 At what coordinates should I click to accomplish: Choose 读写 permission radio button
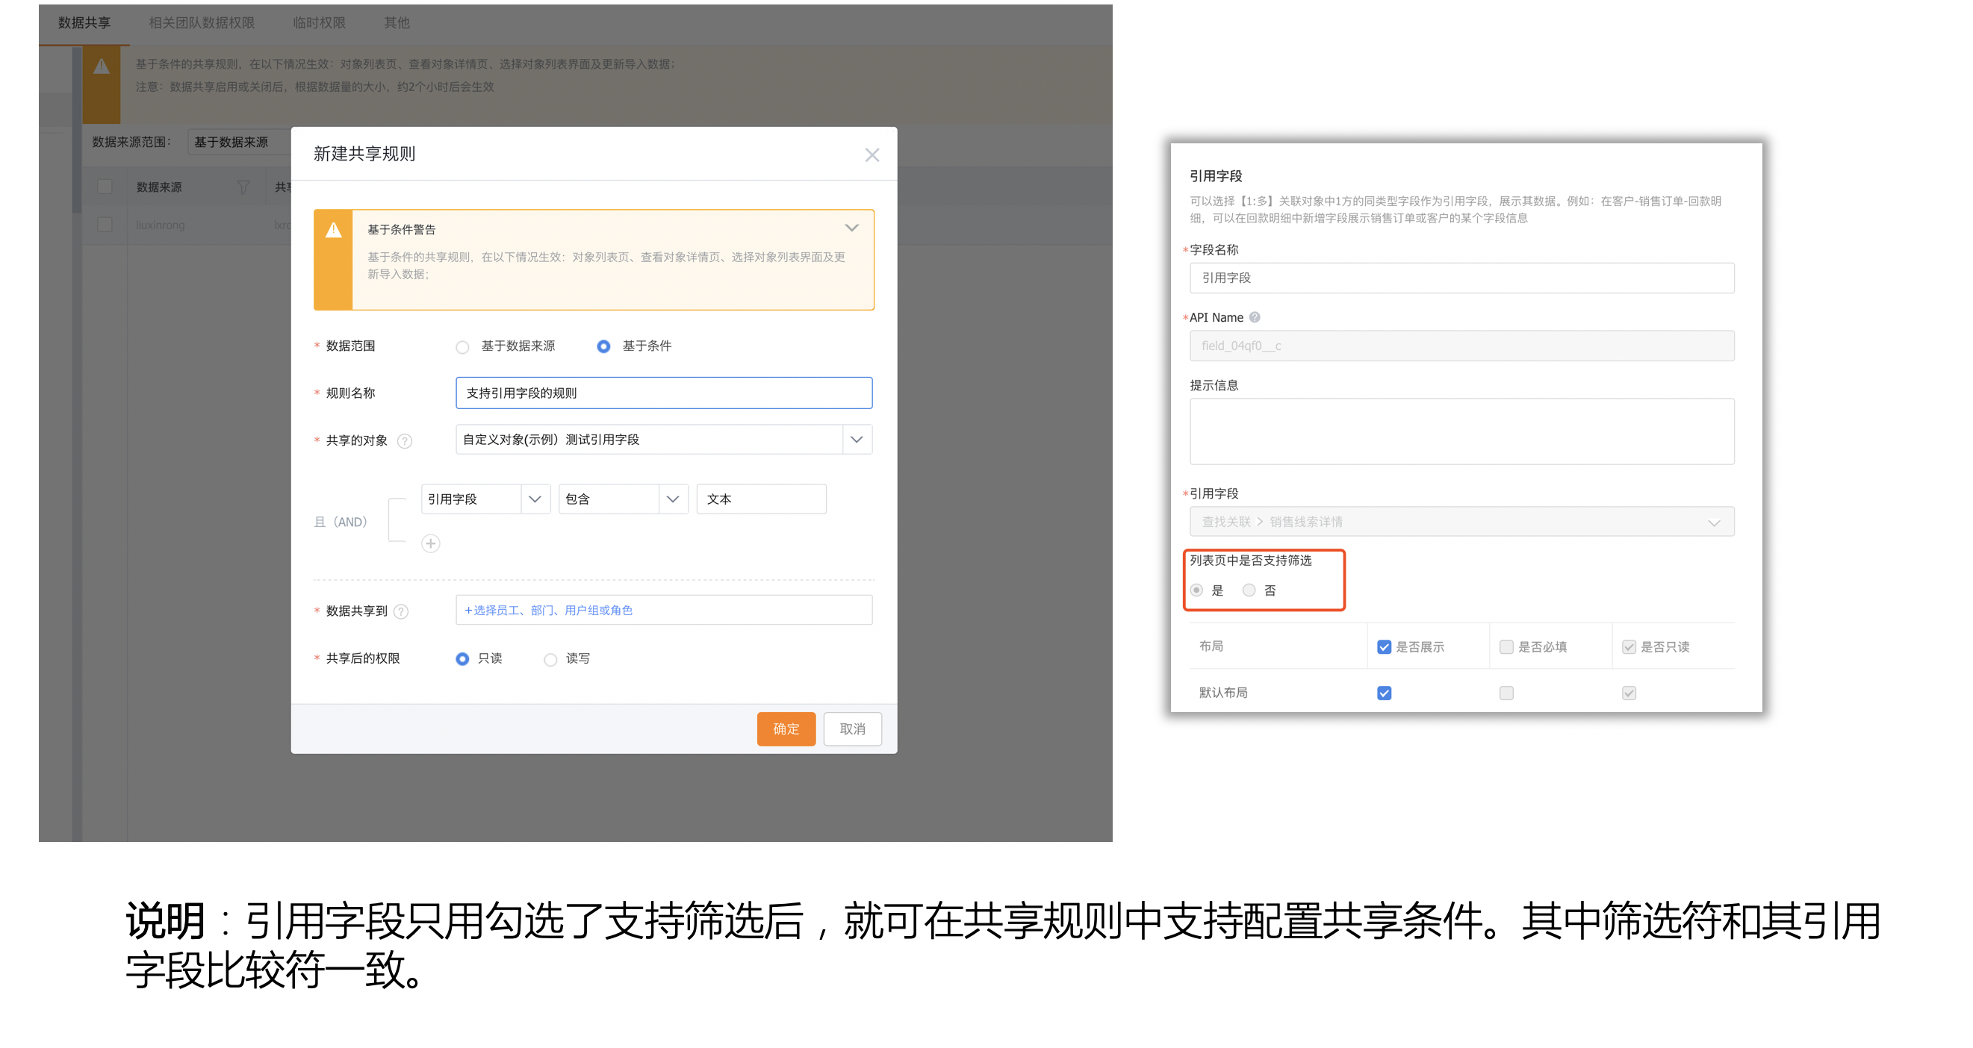click(x=550, y=659)
